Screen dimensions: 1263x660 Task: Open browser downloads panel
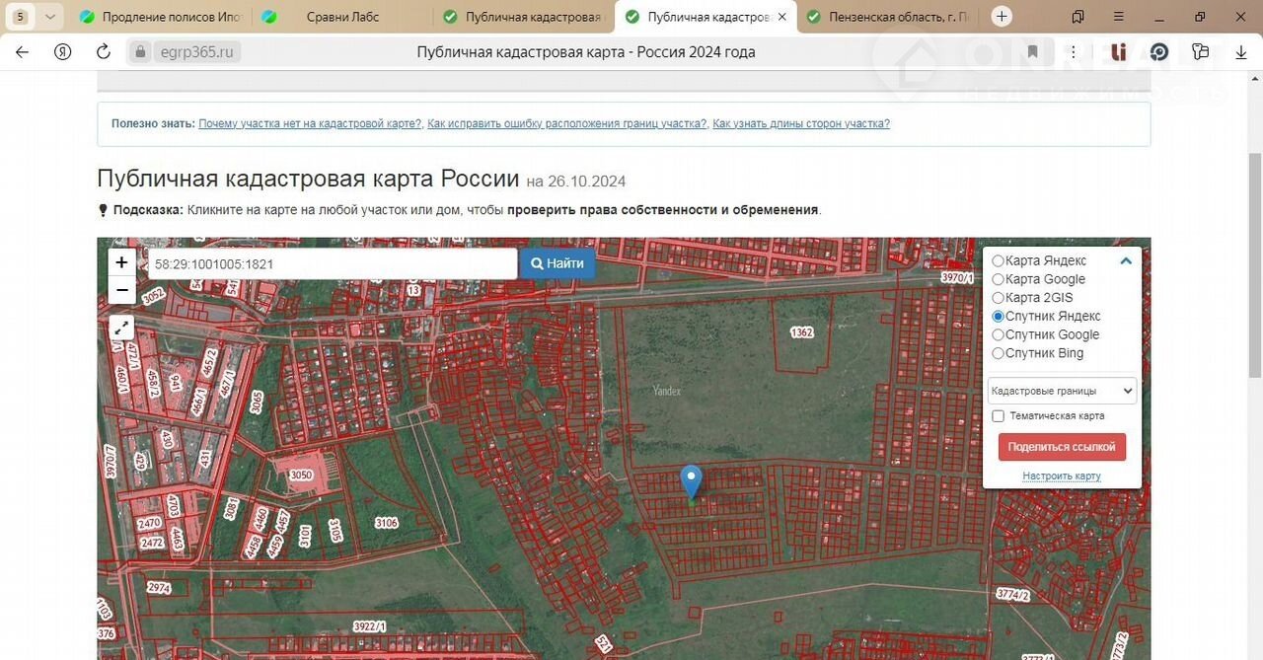pyautogui.click(x=1241, y=52)
